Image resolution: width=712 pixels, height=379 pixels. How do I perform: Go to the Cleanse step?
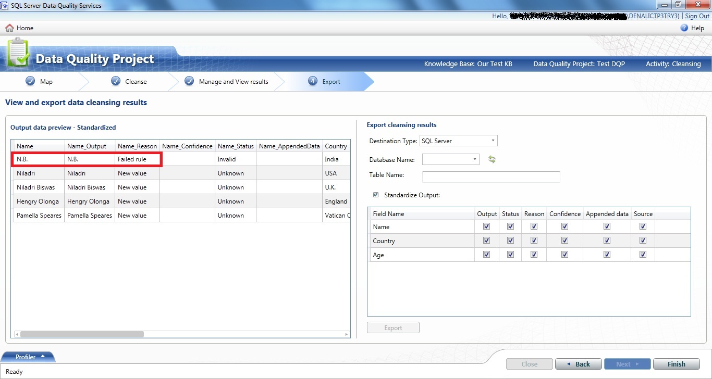[129, 82]
